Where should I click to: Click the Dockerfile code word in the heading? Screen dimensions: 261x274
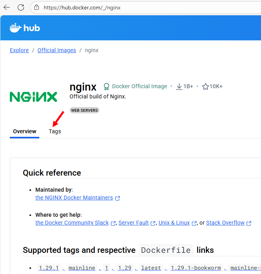pyautogui.click(x=166, y=250)
